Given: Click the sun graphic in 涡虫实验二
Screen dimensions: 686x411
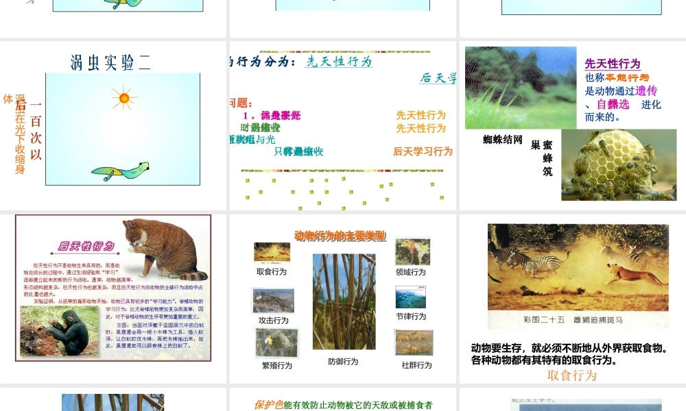Looking at the screenshot, I should point(124,98).
